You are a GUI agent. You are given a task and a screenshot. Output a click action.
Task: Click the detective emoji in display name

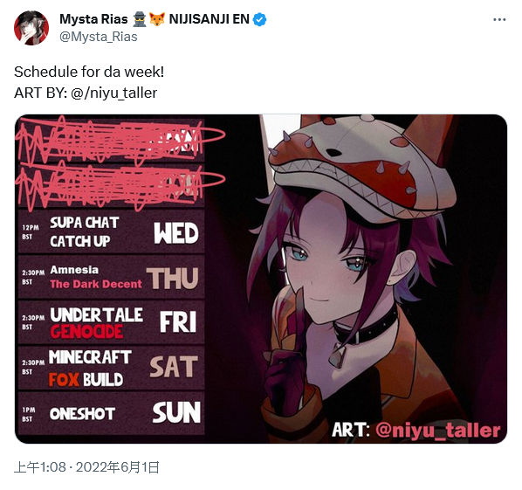pos(139,19)
